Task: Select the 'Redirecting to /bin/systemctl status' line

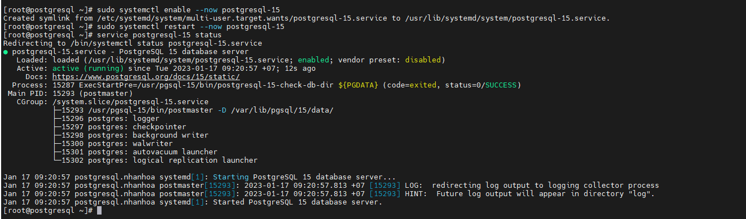Action: [133, 43]
